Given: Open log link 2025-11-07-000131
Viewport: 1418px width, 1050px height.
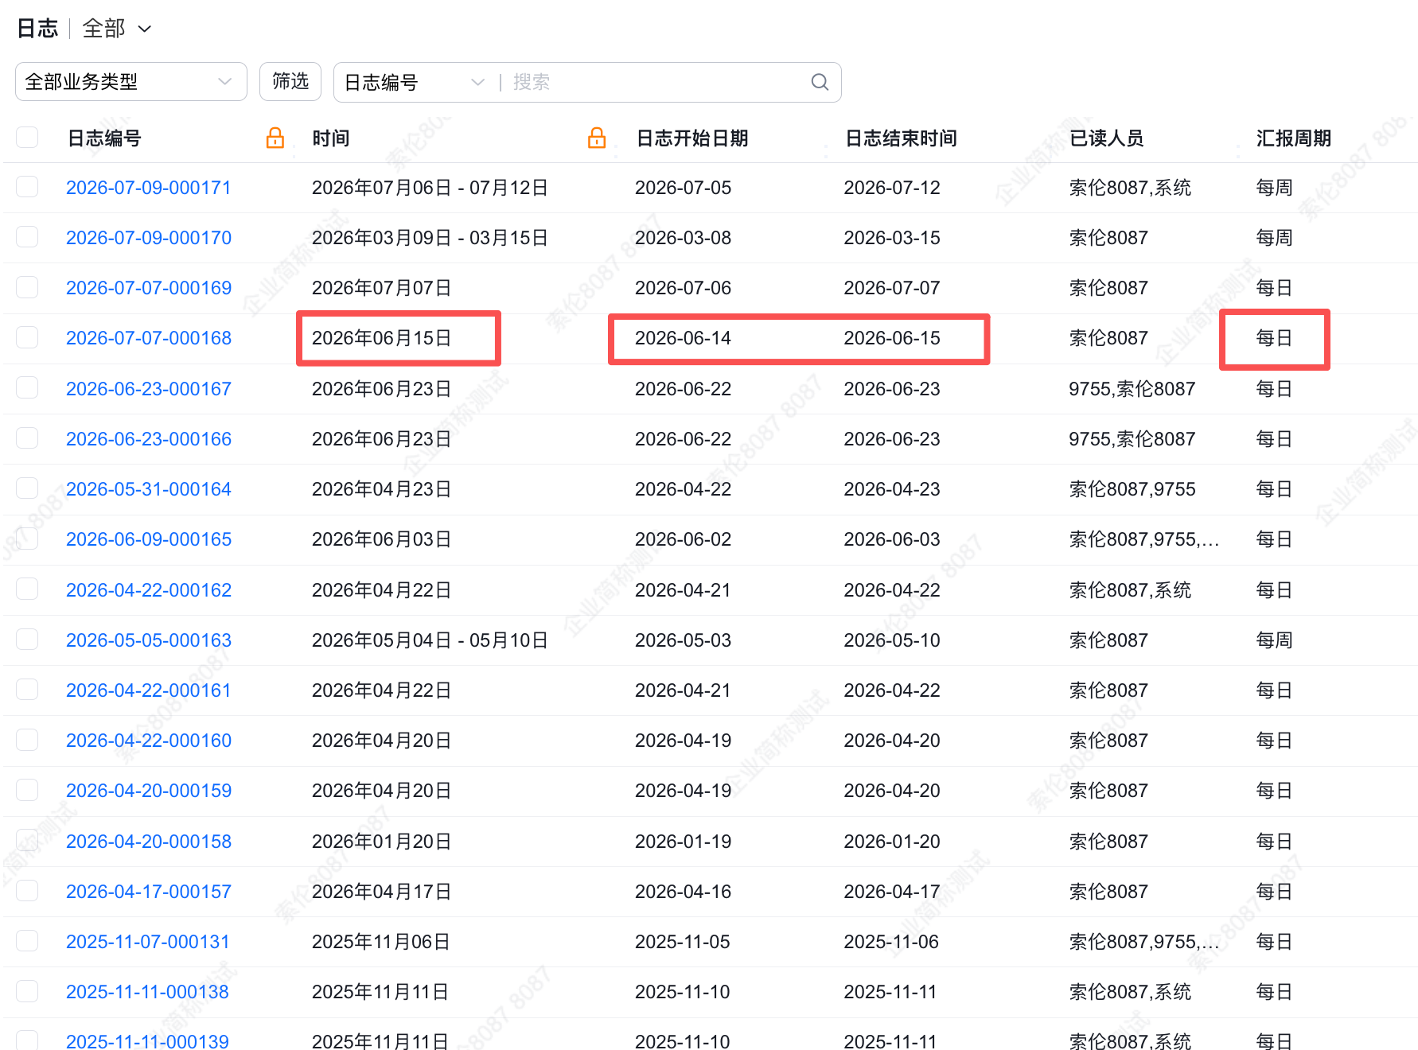Looking at the screenshot, I should 148,942.
